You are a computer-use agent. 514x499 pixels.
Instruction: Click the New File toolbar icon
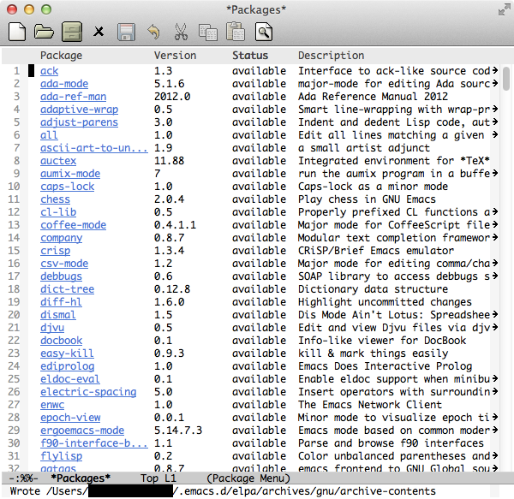point(17,32)
